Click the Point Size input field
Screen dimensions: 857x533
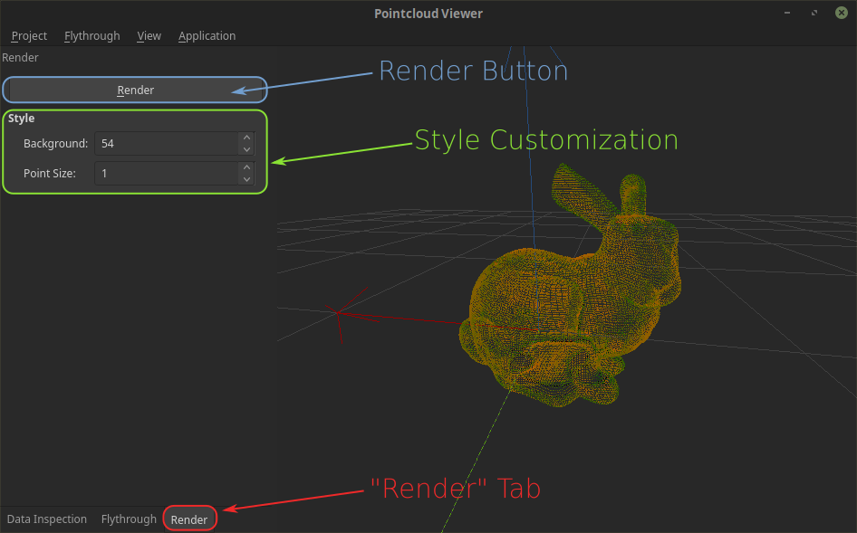[x=167, y=174]
